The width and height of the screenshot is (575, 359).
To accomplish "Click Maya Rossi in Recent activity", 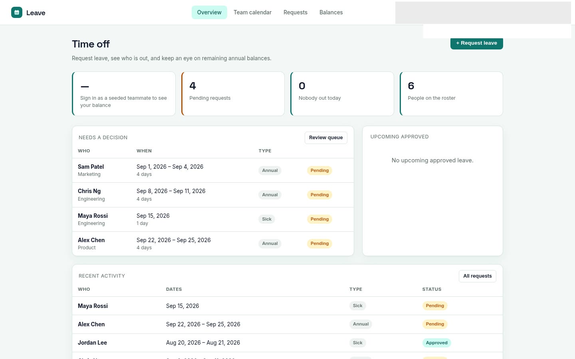I will pos(93,306).
